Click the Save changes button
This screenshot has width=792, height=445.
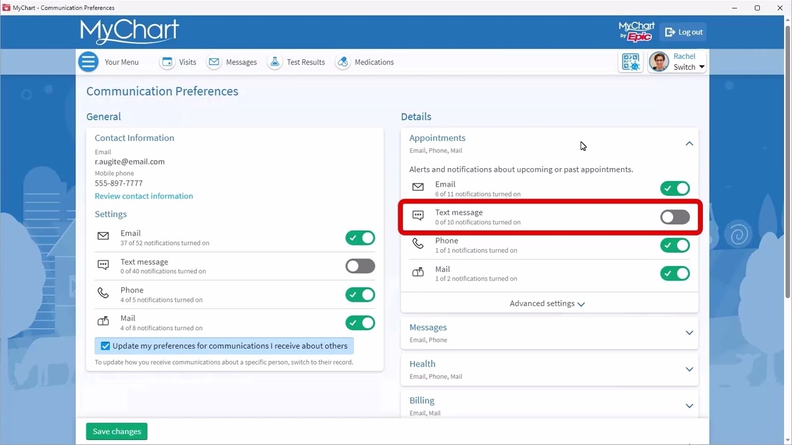(117, 431)
